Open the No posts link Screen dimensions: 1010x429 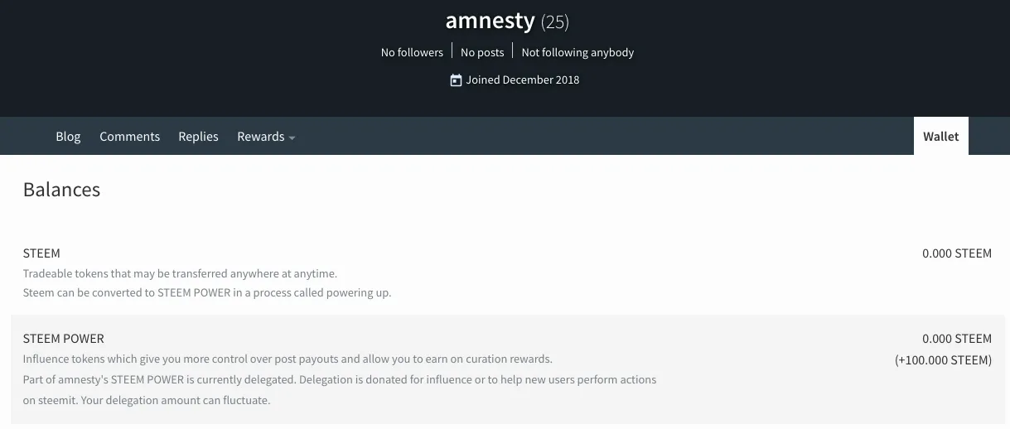(x=482, y=52)
